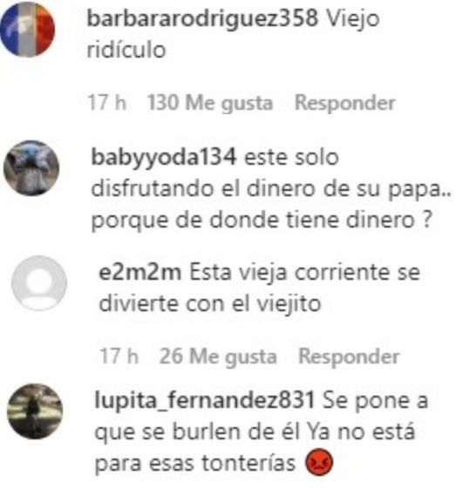This screenshot has width=469, height=503.
Task: Open the lupita_fernandez831 username link
Action: 204,401
